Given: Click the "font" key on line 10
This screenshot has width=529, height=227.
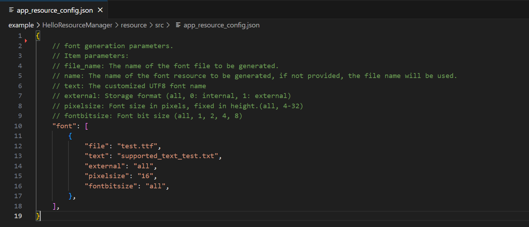Looking at the screenshot, I should [x=64, y=126].
